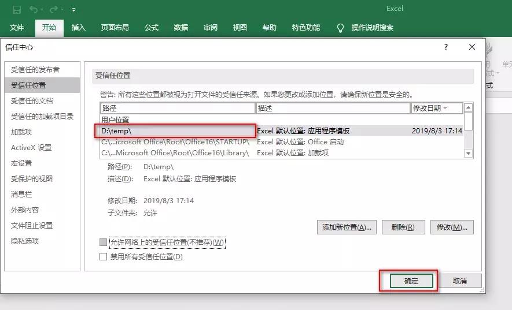
Task: Click the help question mark in 信任中心 dialog
Action: click(446, 47)
